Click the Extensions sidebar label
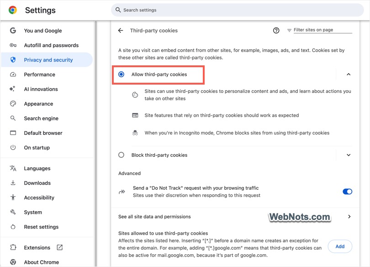Viewport: 370px width, 267px height. pos(37,247)
